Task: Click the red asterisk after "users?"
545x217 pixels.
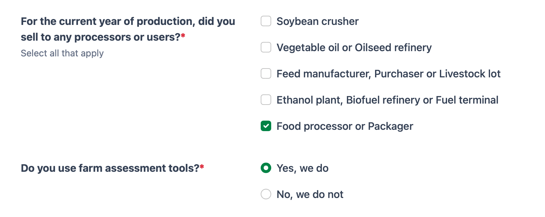Action: point(183,36)
